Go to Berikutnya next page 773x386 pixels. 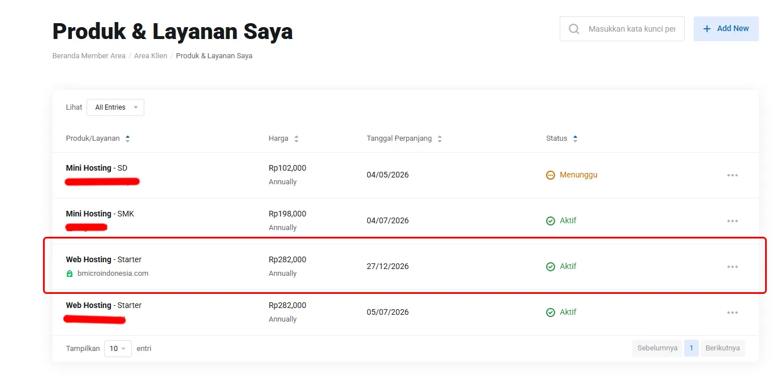(723, 348)
